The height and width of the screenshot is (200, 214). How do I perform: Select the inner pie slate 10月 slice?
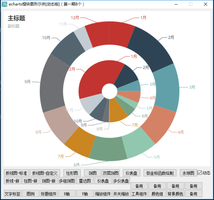tap(98, 110)
